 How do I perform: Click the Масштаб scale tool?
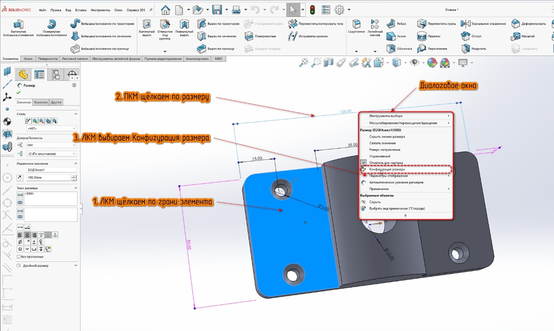click(x=523, y=36)
